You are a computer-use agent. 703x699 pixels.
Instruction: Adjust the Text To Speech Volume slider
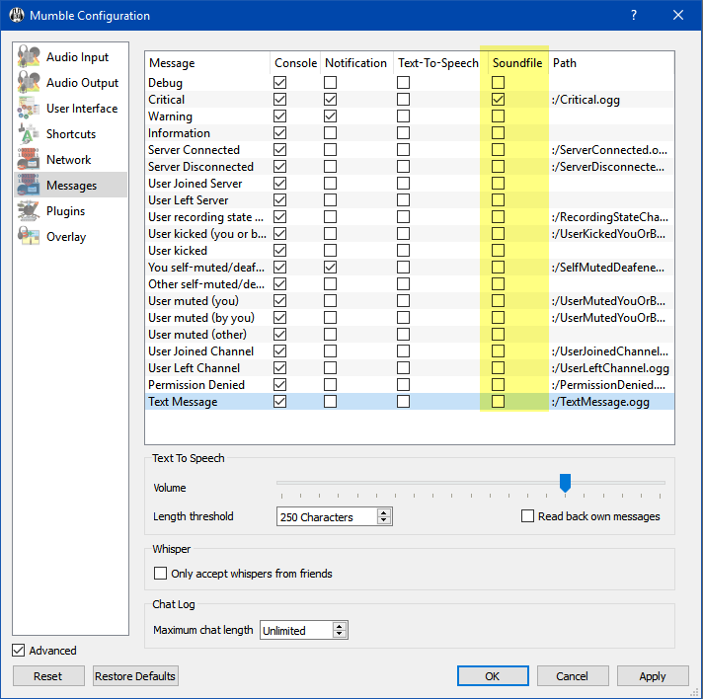565,483
